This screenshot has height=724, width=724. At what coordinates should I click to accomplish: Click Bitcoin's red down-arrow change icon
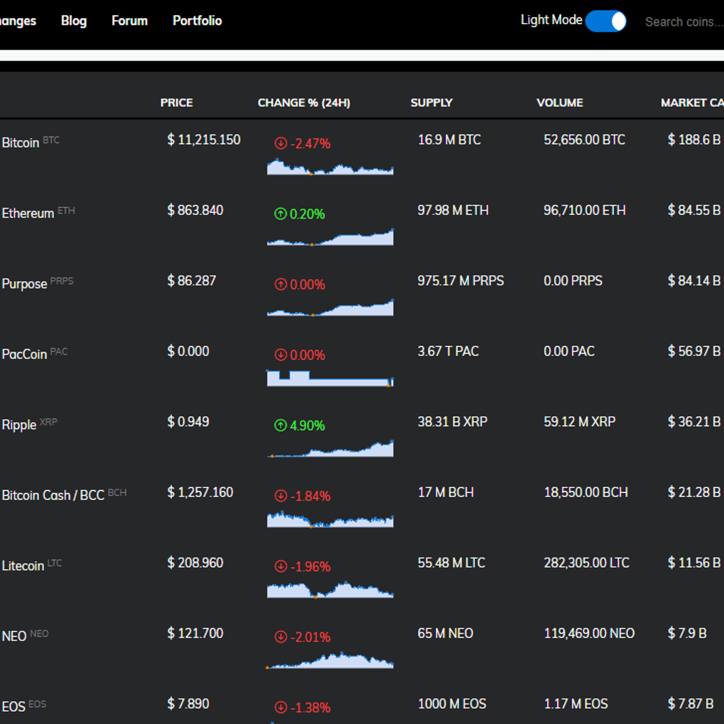pyautogui.click(x=281, y=143)
